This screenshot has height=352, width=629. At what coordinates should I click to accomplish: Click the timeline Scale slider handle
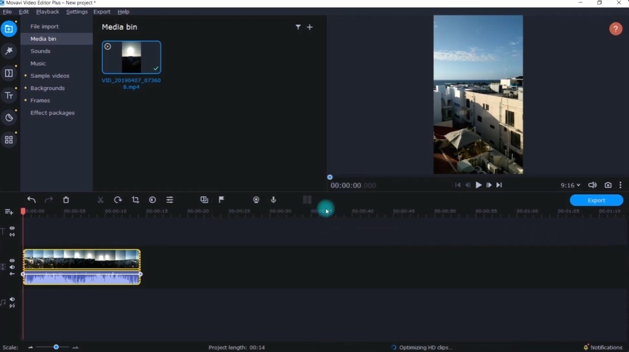tap(56, 347)
